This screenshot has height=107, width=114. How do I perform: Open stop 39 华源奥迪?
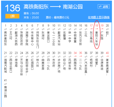[102, 64]
